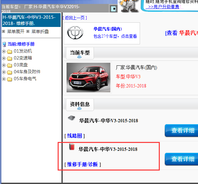Click the gray wiring diagram icon
Viewport: 198px width, 184px height.
[71, 118]
